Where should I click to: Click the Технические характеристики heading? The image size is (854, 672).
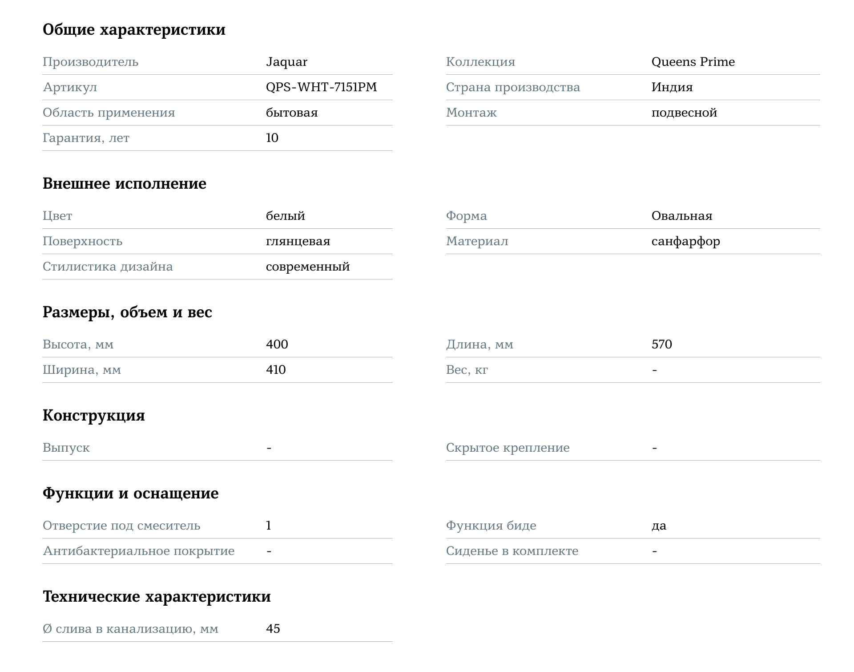(157, 597)
